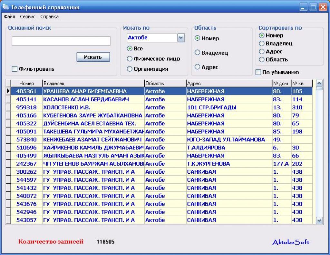The width and height of the screenshot is (330, 255).
Task: Open the Файл menu
Action: tap(9, 17)
